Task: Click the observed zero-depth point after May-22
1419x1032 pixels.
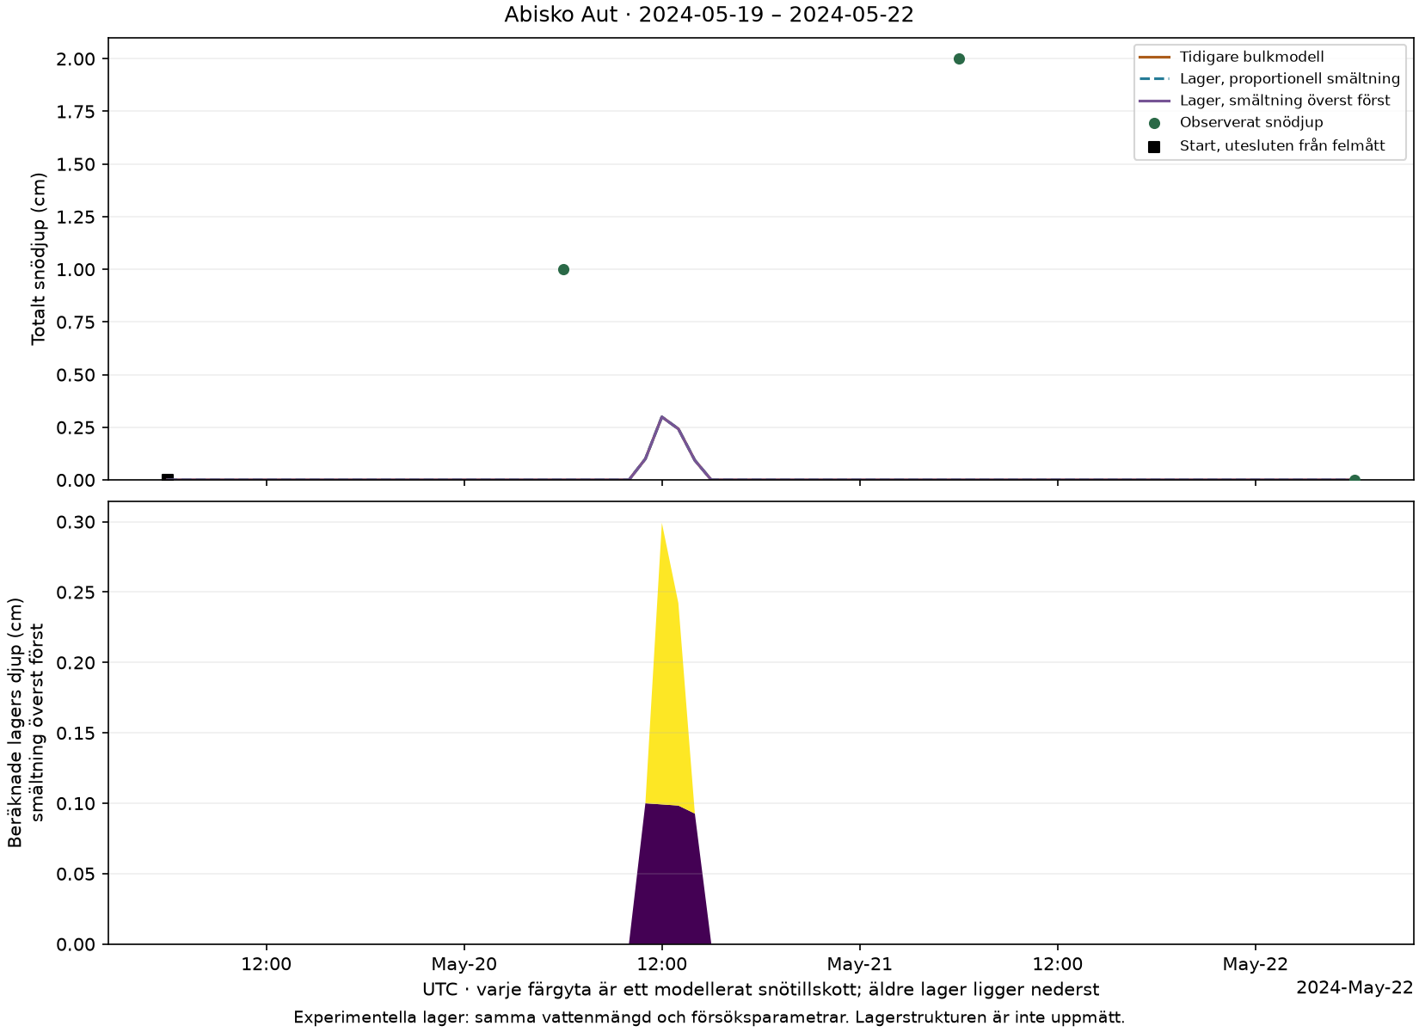Action: click(x=1354, y=479)
